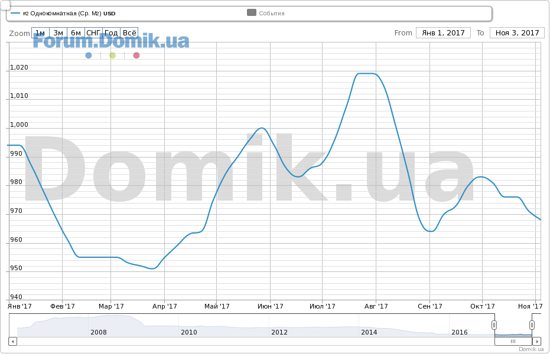
Task: Open the Domik.ua credits link
Action: pos(531,349)
